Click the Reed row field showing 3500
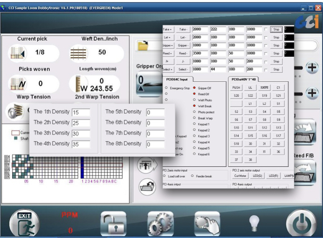The width and height of the screenshot is (323, 238). (200, 54)
